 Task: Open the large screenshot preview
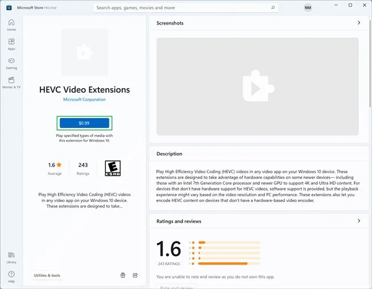[x=258, y=86]
